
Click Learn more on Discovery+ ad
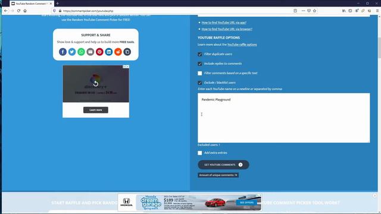pyautogui.click(x=96, y=110)
